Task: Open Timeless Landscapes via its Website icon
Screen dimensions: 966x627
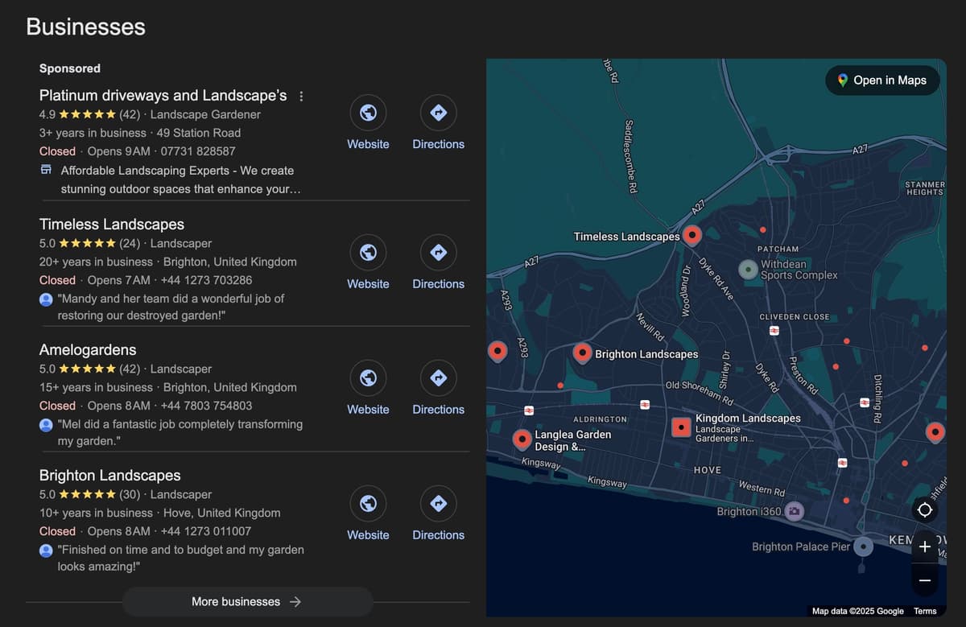Action: (x=368, y=251)
